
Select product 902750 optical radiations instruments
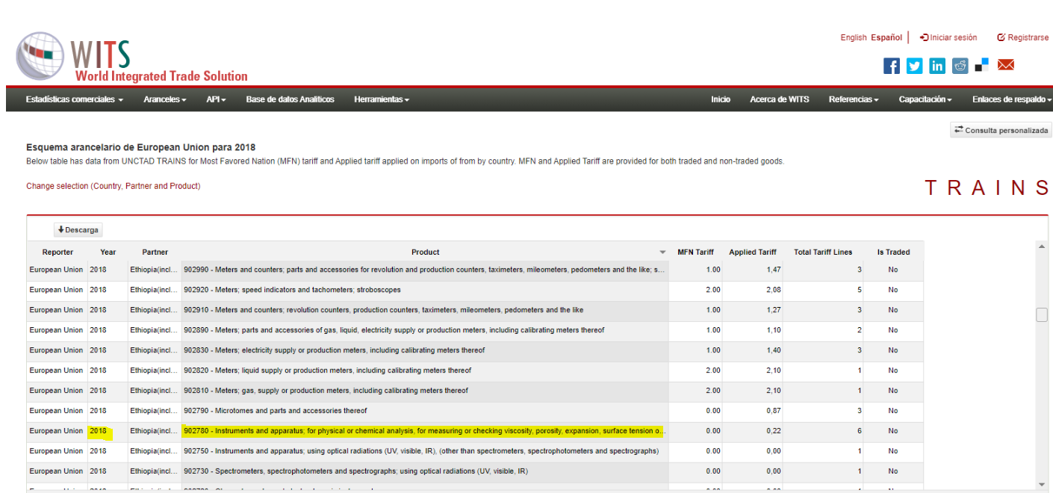coord(424,451)
